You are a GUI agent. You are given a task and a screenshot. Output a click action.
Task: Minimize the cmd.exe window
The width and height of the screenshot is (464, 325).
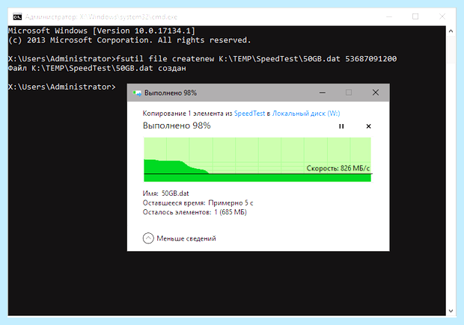[389, 17]
